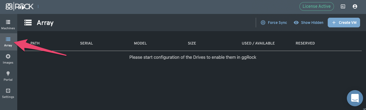
Task: Open the user account profile icon
Action: coord(355,6)
